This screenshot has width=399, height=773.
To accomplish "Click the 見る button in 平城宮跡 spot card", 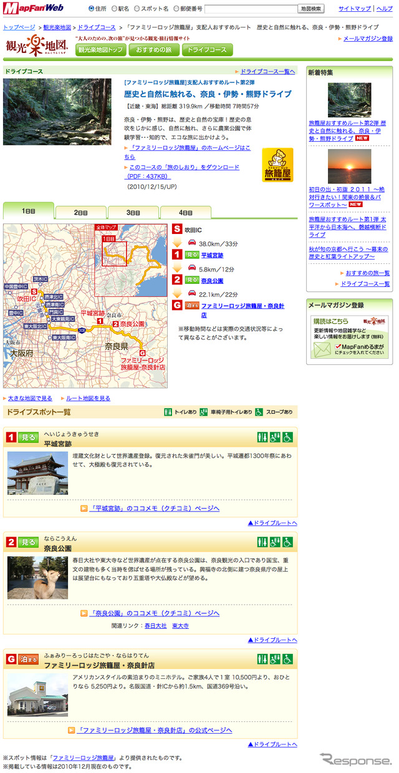I will [29, 437].
